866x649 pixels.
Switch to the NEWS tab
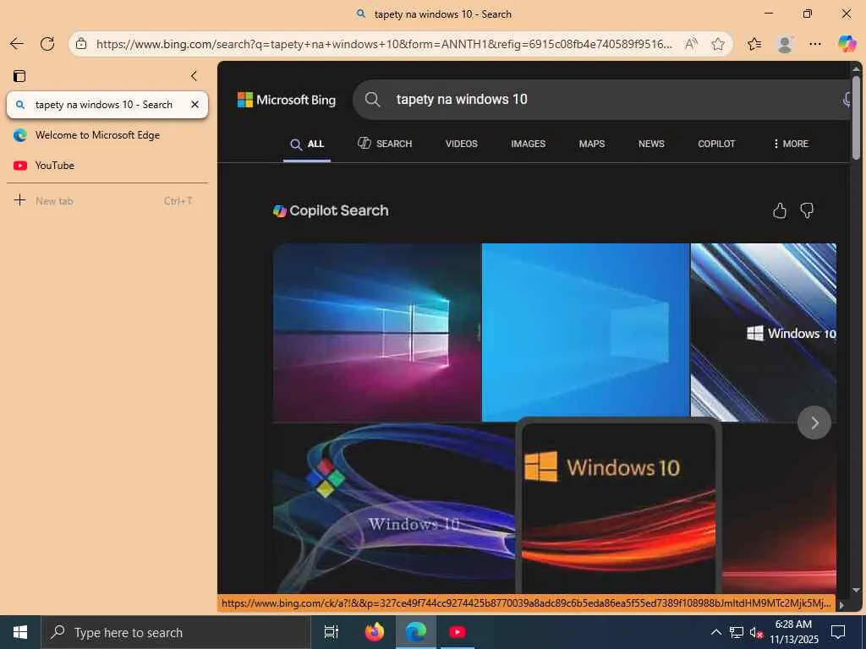tap(652, 144)
